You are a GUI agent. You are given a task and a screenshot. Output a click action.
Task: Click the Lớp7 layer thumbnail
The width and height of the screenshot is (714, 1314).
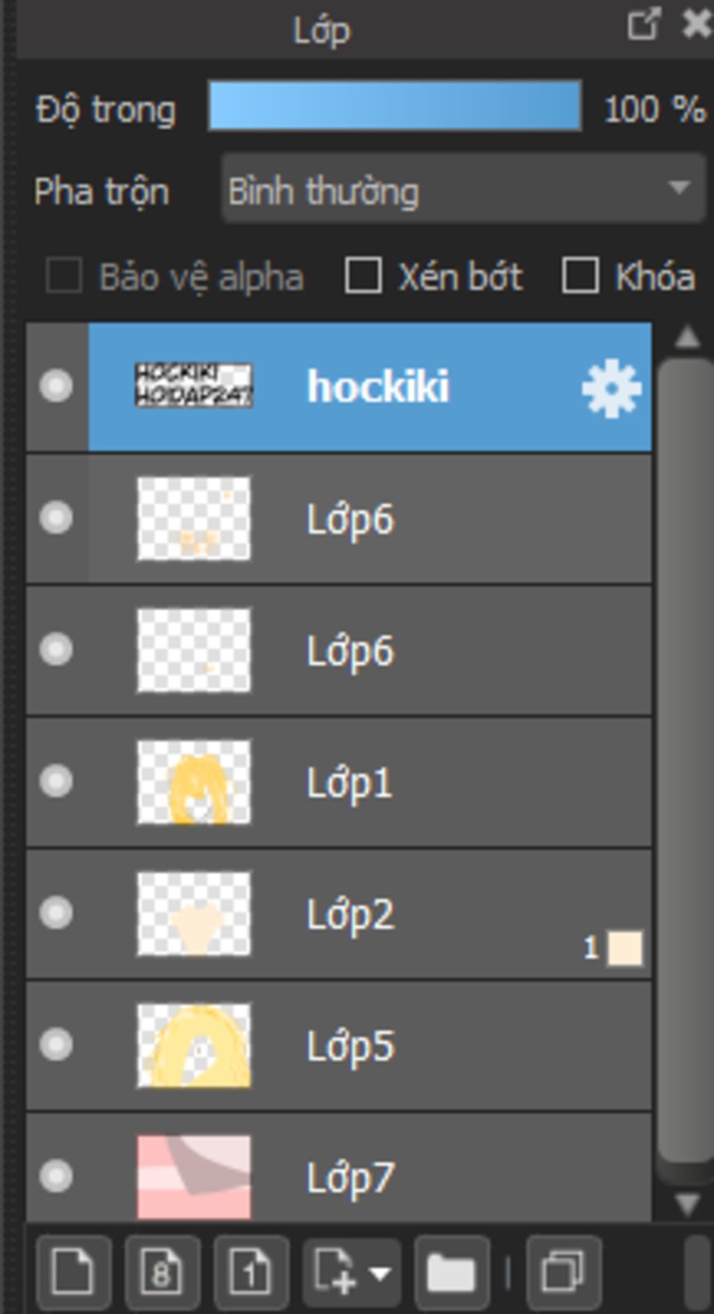click(x=194, y=1177)
